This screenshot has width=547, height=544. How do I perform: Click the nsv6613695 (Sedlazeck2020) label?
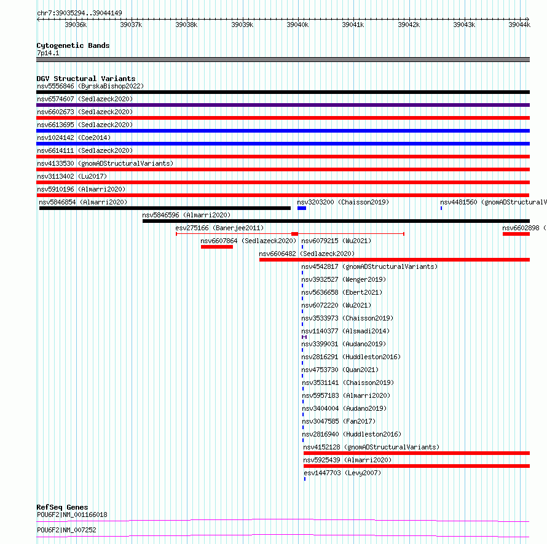pos(85,125)
